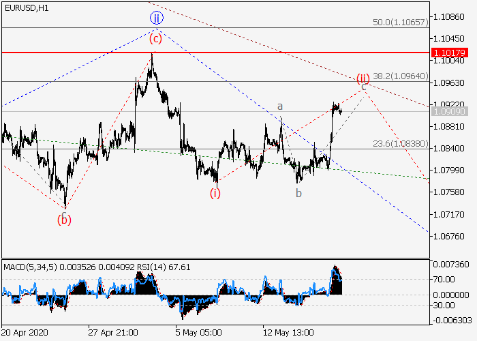The width and height of the screenshot is (477, 341).
Task: Select the red (i) wave label
Action: [x=215, y=193]
